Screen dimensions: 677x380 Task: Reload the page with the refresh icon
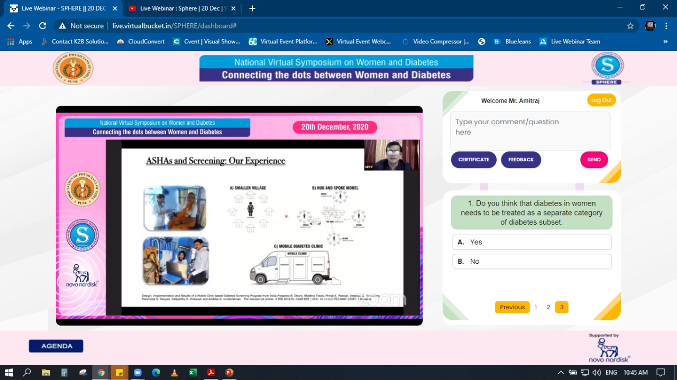coord(43,25)
